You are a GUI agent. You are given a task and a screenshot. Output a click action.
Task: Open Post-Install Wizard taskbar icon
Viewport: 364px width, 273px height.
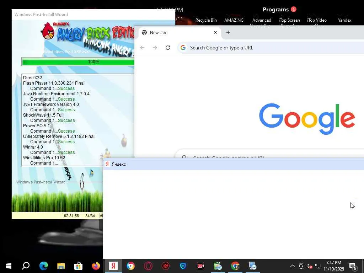tap(253, 266)
